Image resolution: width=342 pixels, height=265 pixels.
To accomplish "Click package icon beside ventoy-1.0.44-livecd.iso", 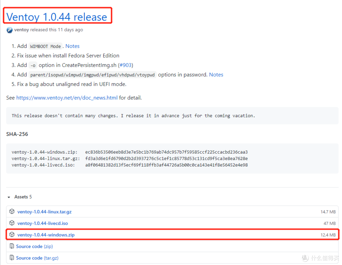I will point(12,223).
